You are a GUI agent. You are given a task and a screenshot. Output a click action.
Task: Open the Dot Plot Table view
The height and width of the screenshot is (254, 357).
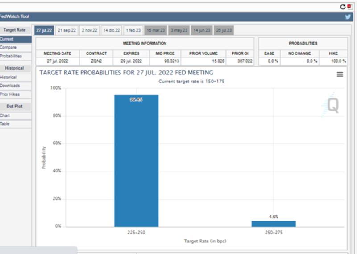tap(5, 124)
